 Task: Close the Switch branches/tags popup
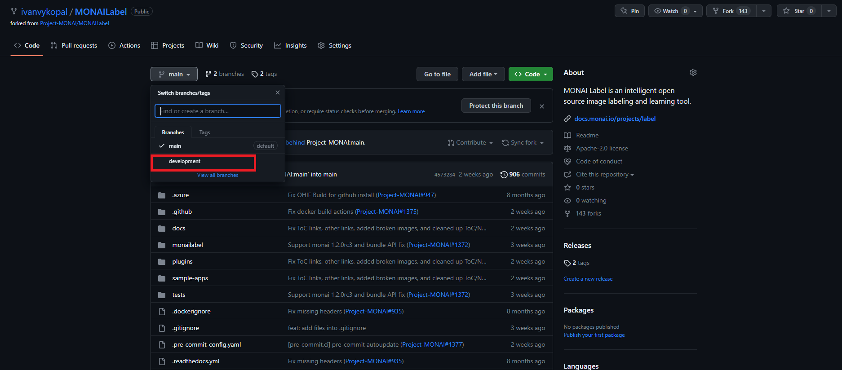278,92
